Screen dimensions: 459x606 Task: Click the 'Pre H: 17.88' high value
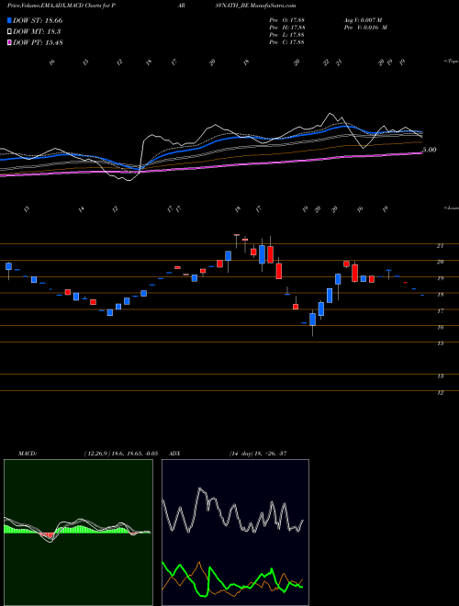[287, 28]
